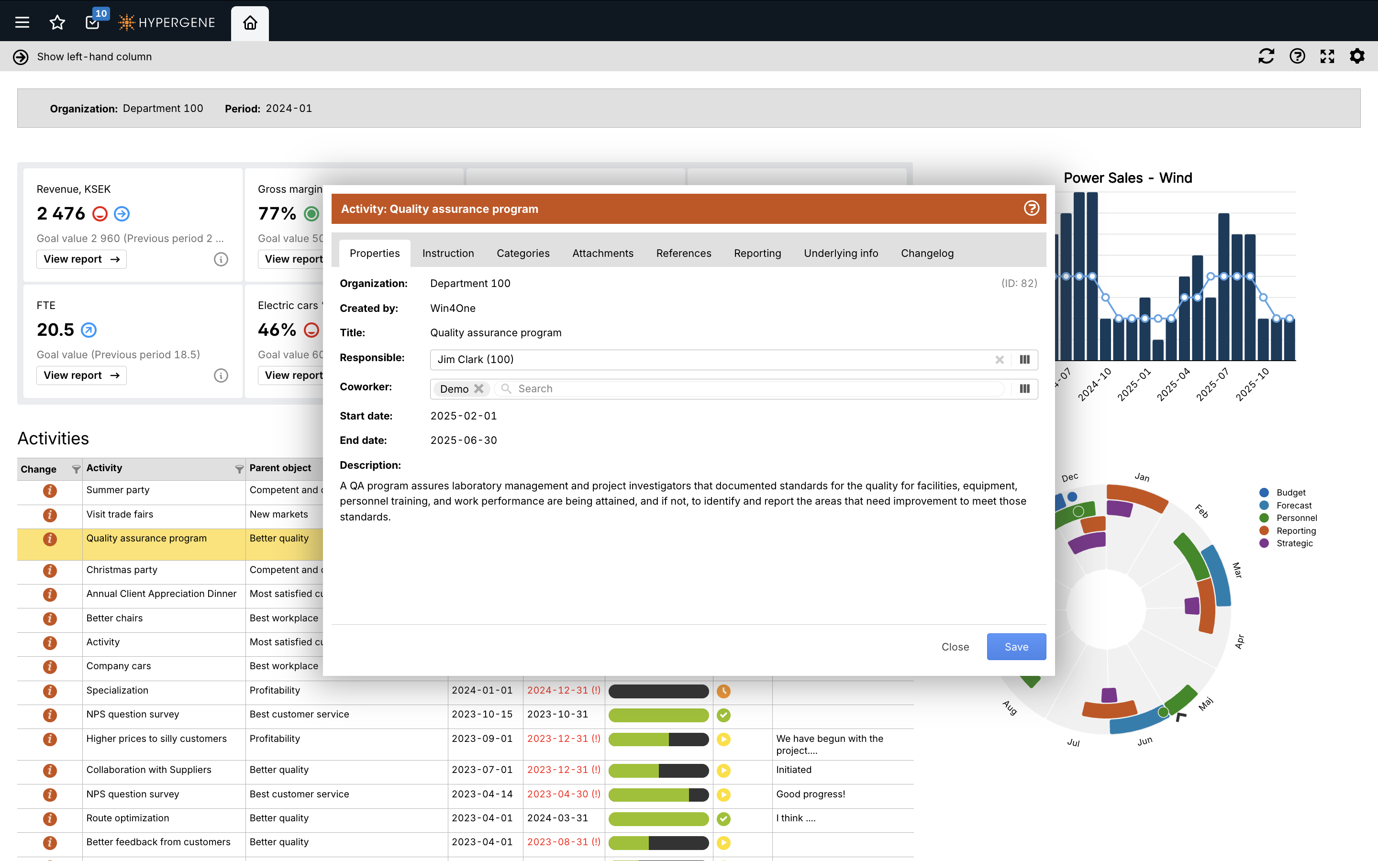Image resolution: width=1378 pixels, height=861 pixels.
Task: Switch to the Instruction tab
Action: pyautogui.click(x=448, y=254)
